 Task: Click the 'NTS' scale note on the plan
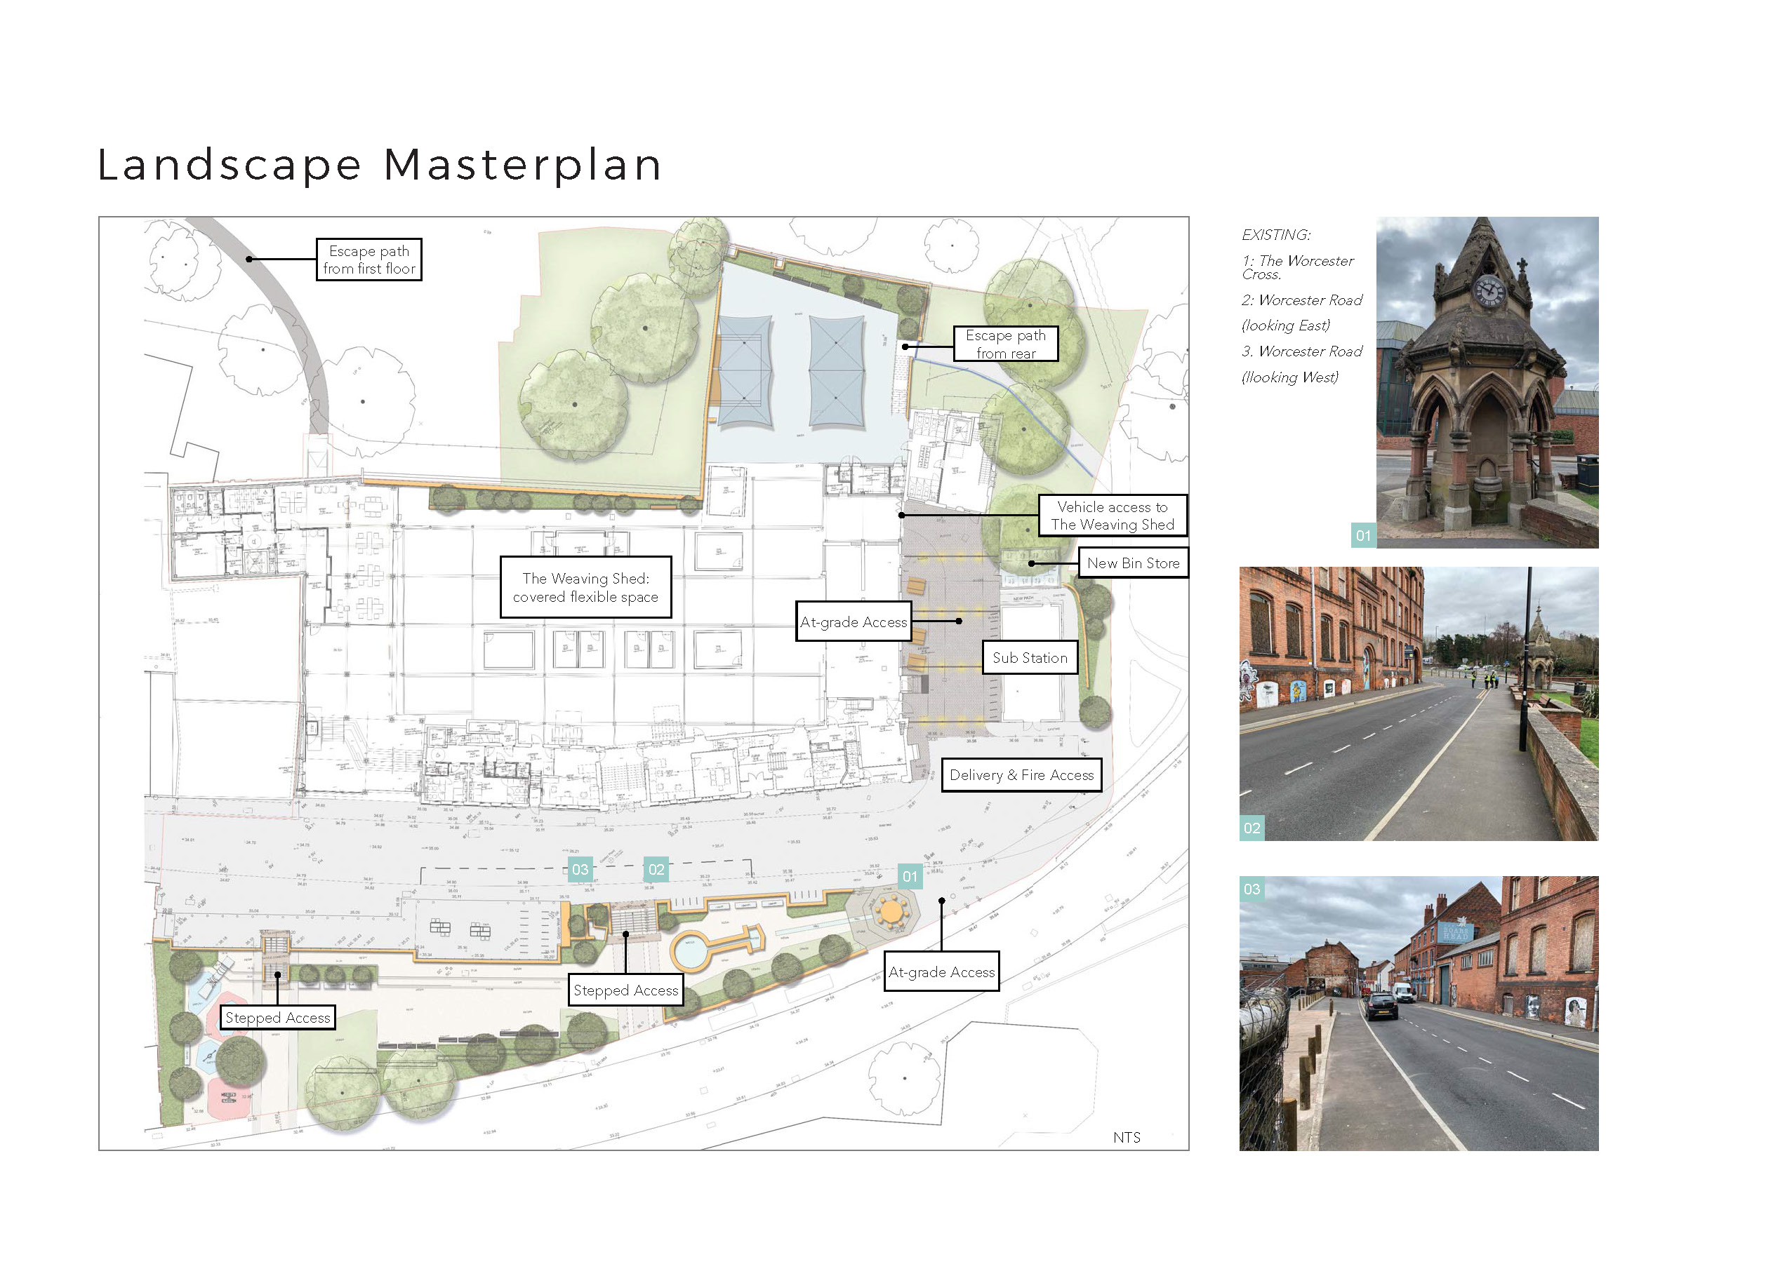[1127, 1137]
